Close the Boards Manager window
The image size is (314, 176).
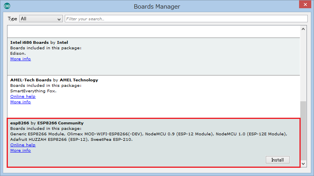305,4
